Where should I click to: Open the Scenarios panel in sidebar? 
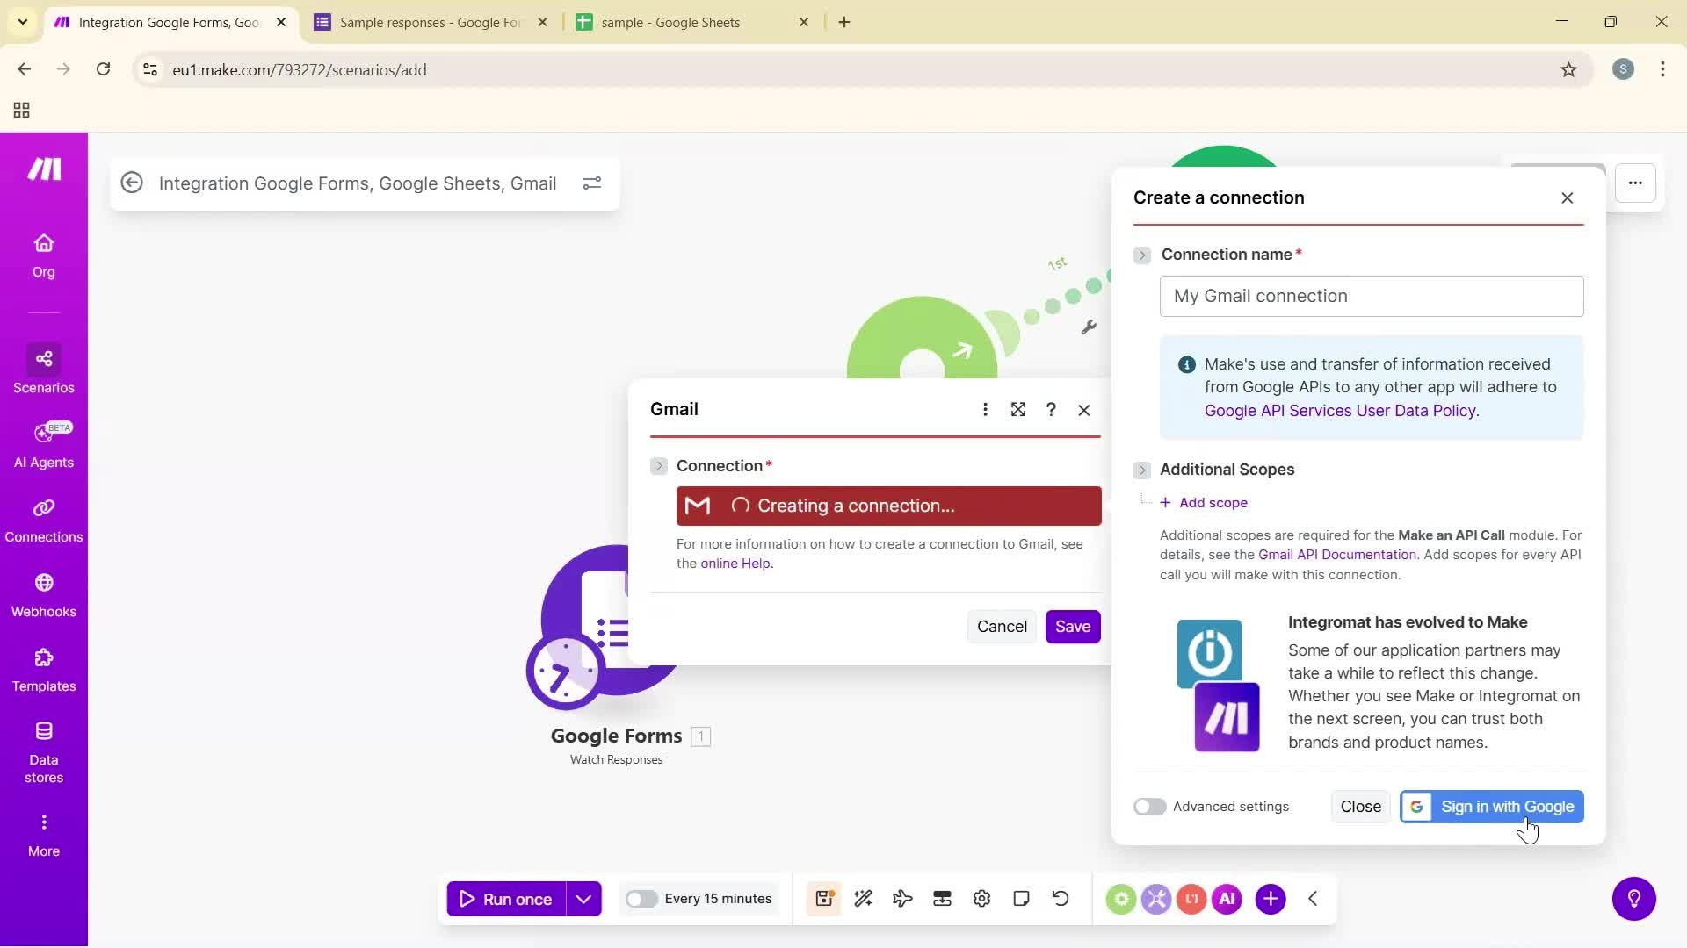(43, 370)
